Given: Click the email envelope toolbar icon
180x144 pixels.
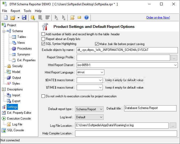Looking at the screenshot, I should point(79,17).
